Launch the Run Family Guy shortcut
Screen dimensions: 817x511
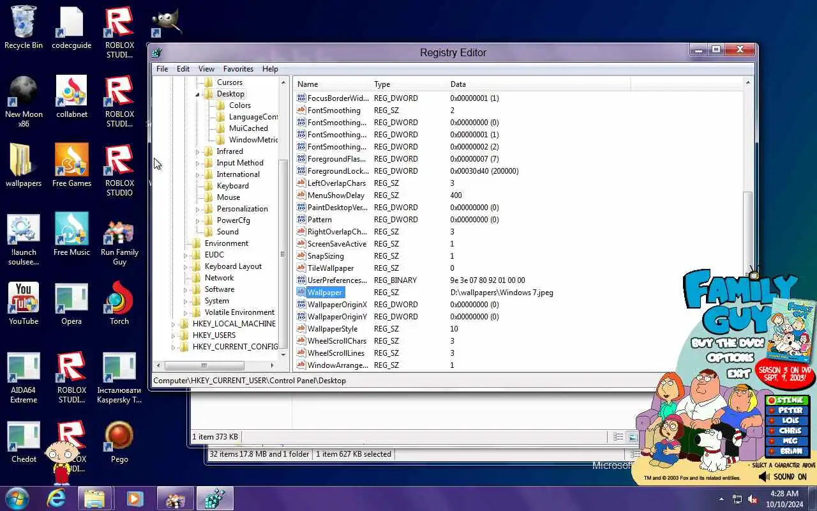[x=119, y=243]
